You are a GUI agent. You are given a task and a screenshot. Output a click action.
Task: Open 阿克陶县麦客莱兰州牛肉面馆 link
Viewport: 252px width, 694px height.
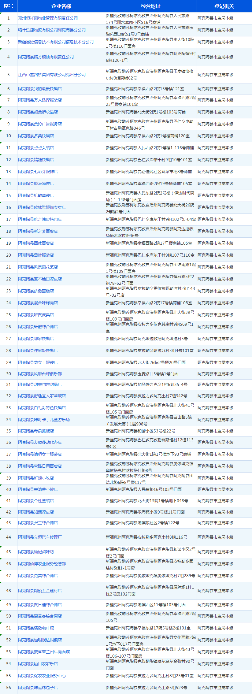coord(44,652)
